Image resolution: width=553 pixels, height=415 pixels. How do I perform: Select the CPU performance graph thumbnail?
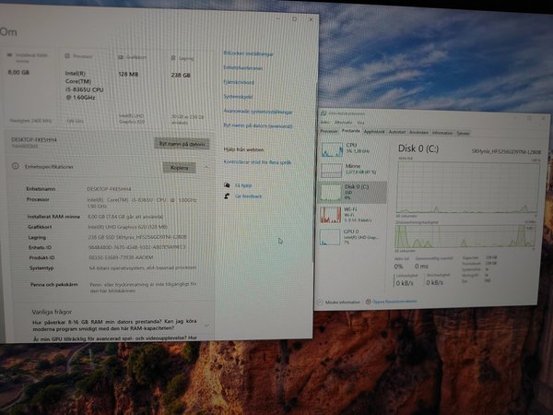pos(330,150)
